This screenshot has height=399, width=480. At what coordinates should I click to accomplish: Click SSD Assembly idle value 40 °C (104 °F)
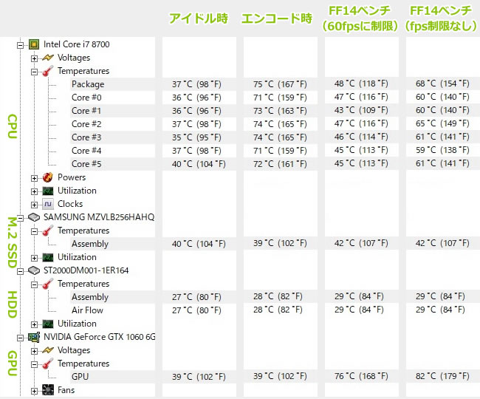[x=199, y=244]
